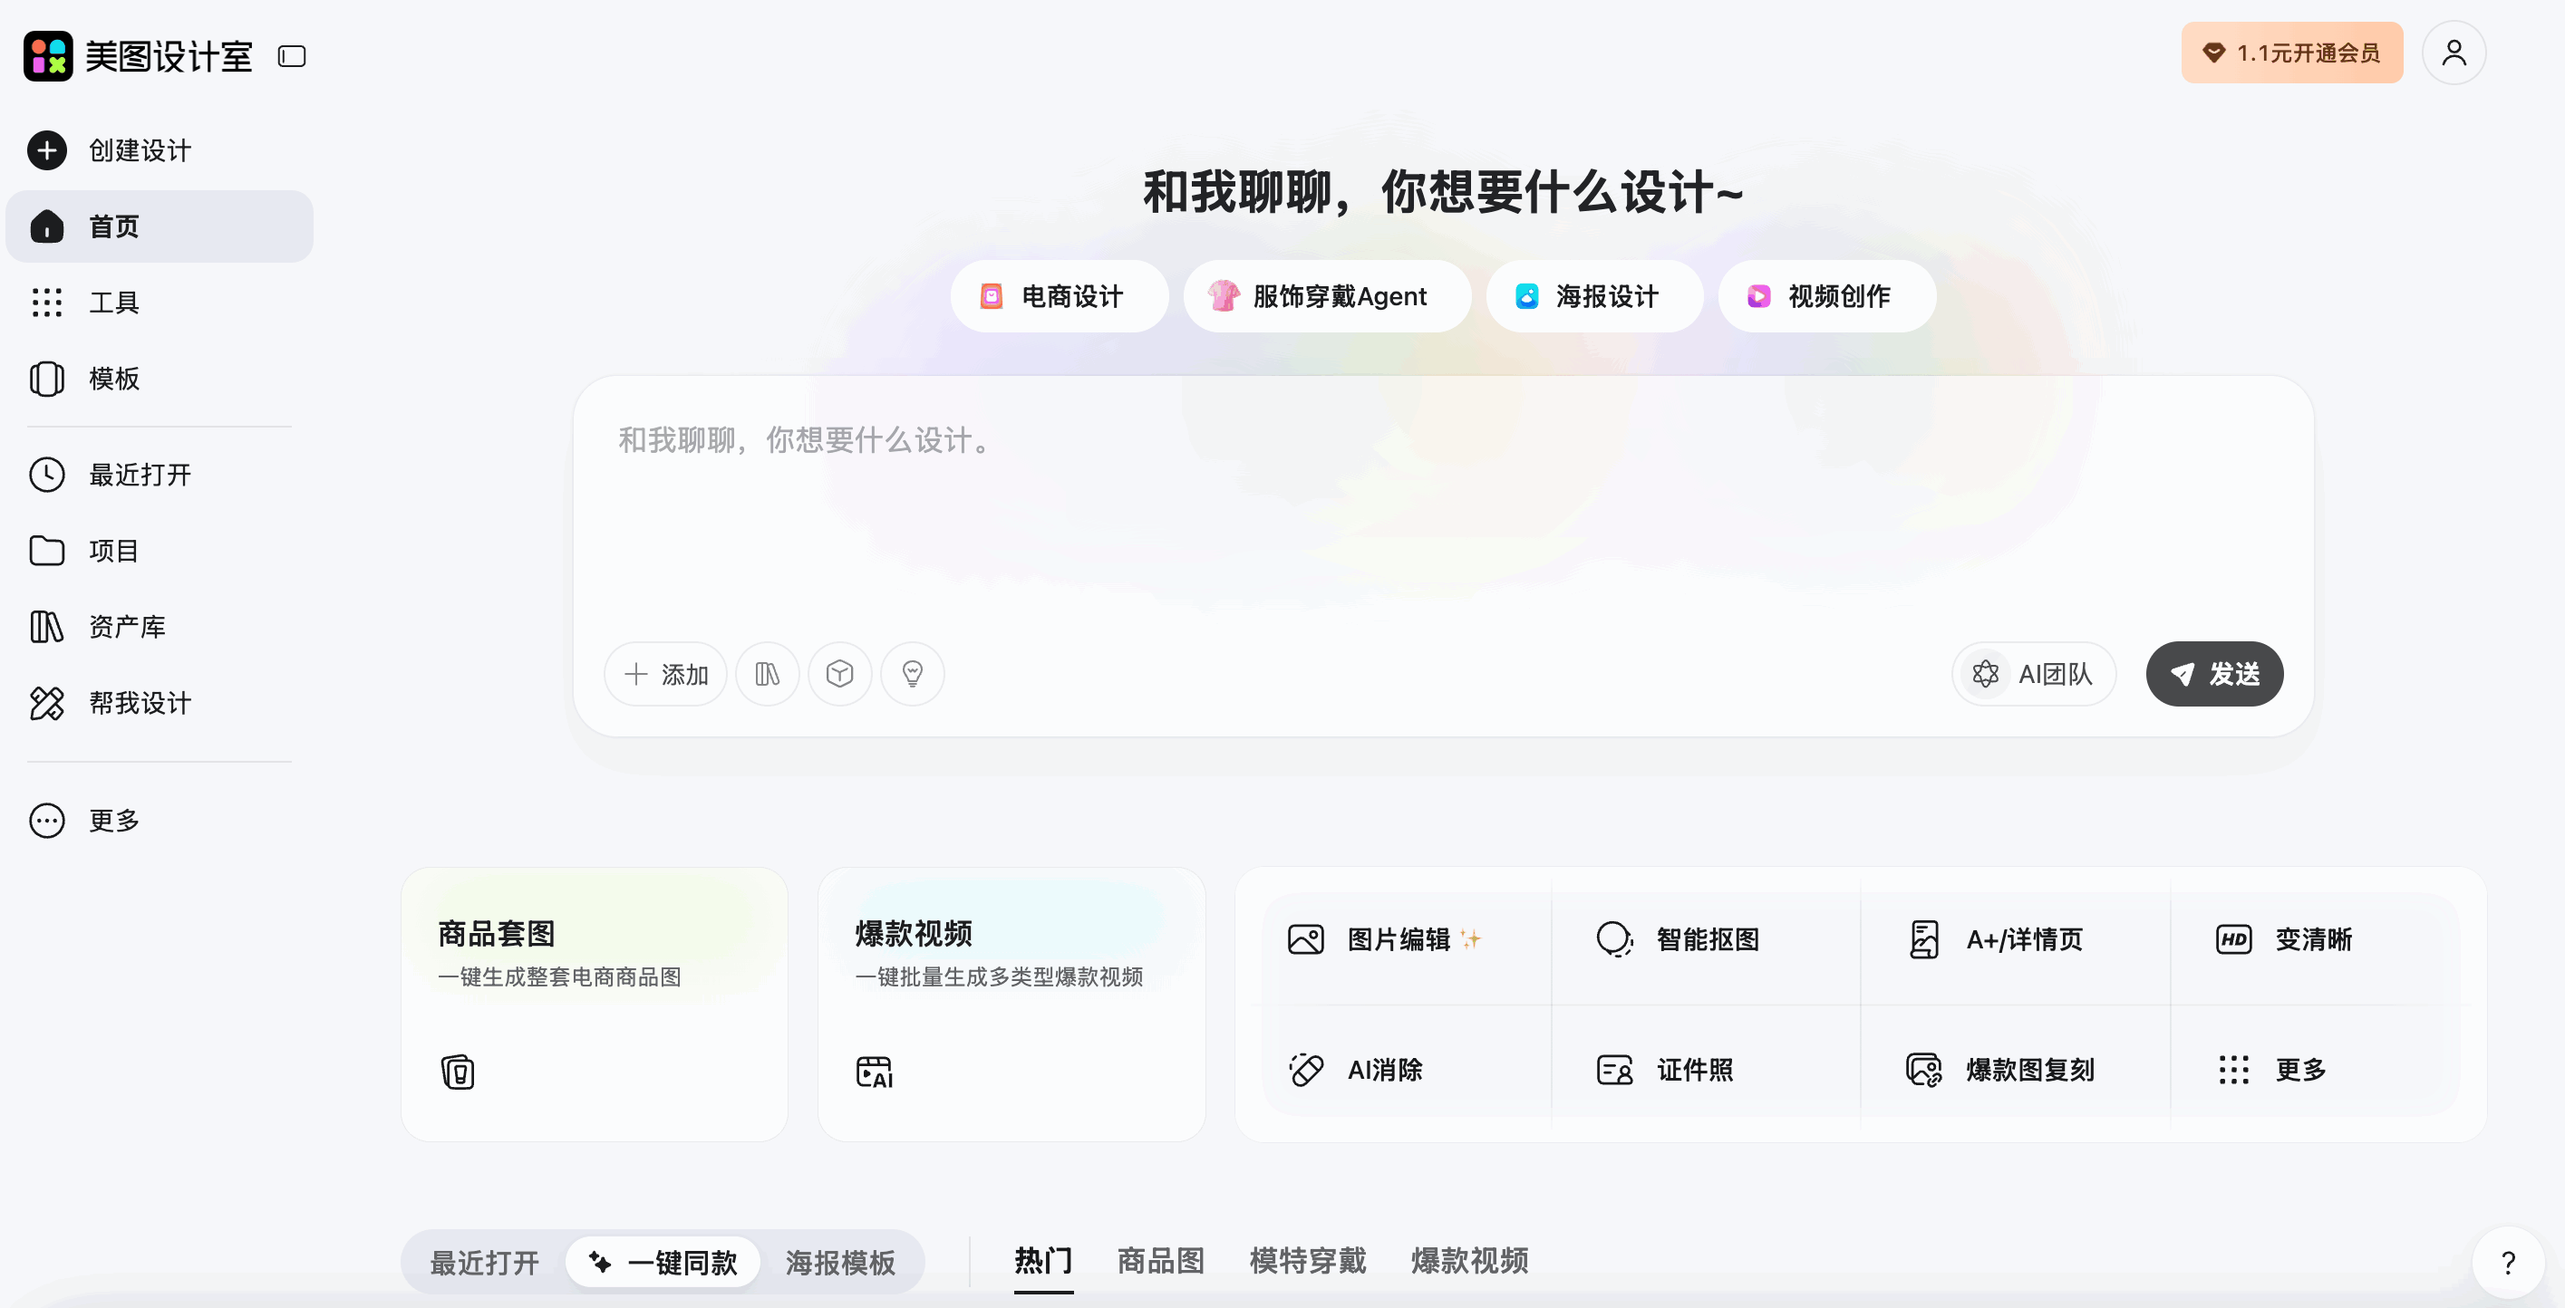The height and width of the screenshot is (1308, 2565).
Task: Toggle the AI团队 option
Action: pyautogui.click(x=2033, y=674)
